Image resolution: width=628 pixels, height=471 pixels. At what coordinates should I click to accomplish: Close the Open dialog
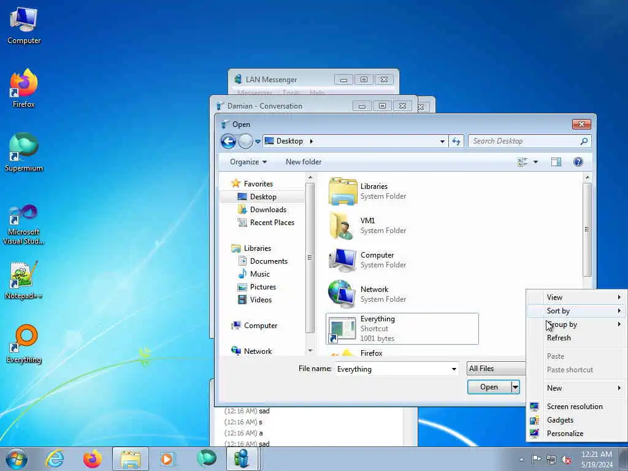[581, 124]
